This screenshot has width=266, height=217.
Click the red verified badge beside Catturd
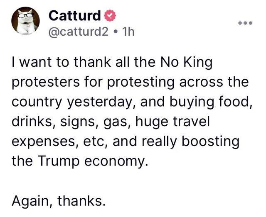[109, 16]
